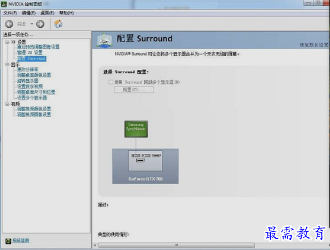Open the back history dropdown arrow

(x=32, y=24)
